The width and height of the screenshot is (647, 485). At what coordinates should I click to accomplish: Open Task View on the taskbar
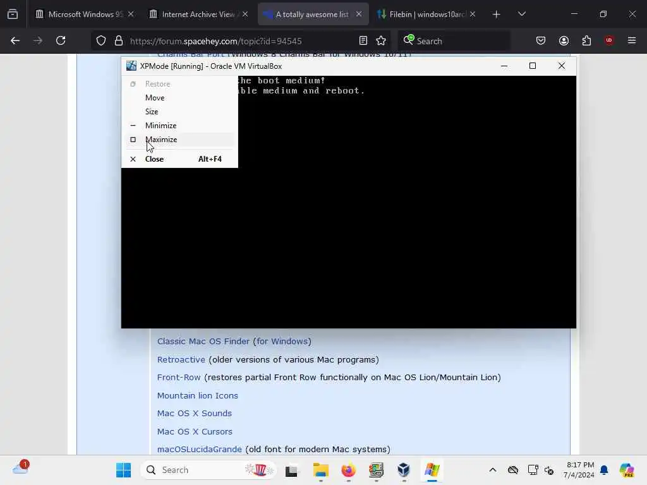click(292, 470)
